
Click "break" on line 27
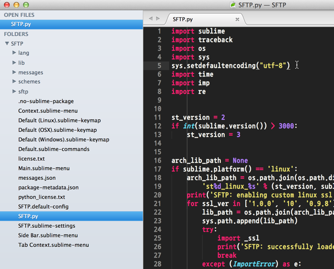pos(227,256)
